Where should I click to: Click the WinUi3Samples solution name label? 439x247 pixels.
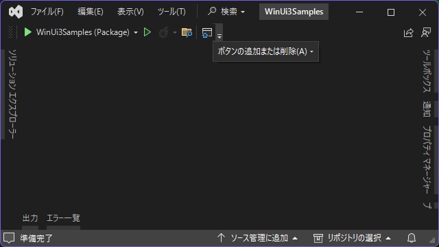point(294,12)
